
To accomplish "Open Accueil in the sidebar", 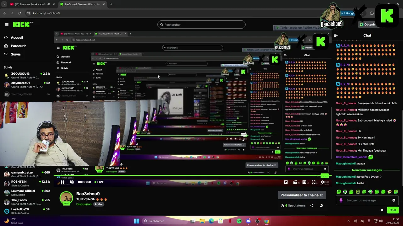I will pos(17,37).
